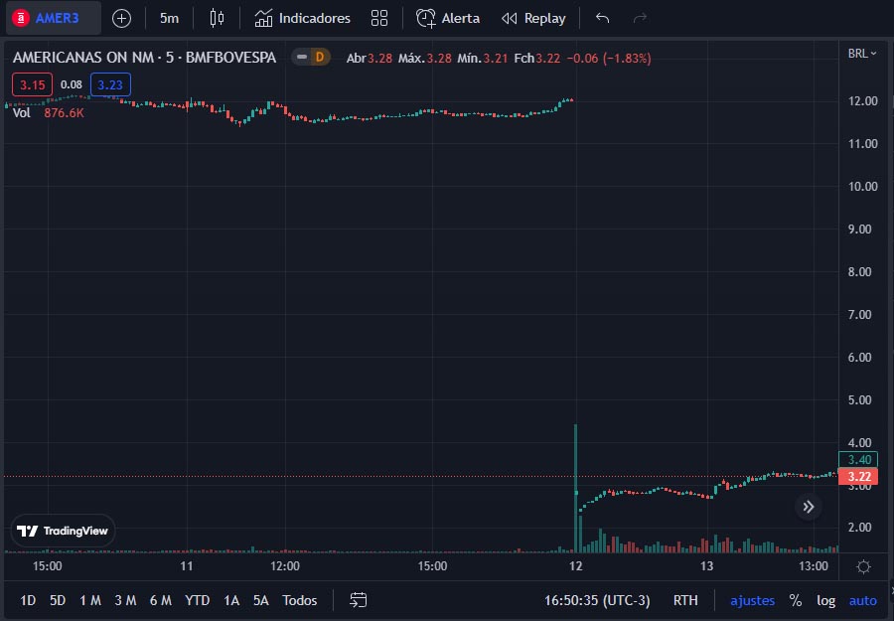Create an alert with the Alerta button
The width and height of the screenshot is (894, 621).
(447, 18)
